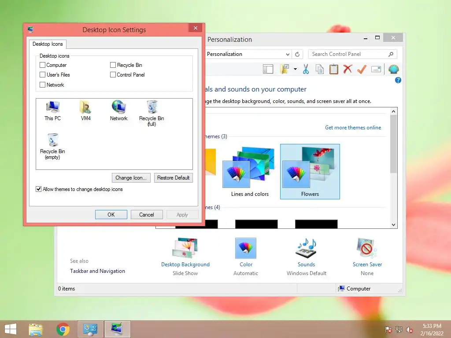The height and width of the screenshot is (338, 451).
Task: Select the This PC icon preview
Action: pyautogui.click(x=53, y=110)
